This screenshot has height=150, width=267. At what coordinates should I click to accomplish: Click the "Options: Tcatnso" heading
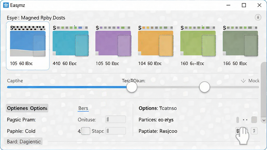(x=158, y=108)
